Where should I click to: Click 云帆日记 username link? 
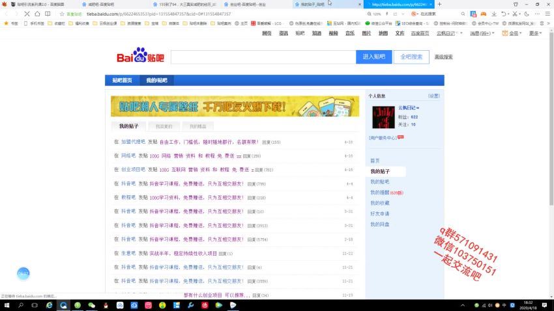407,108
